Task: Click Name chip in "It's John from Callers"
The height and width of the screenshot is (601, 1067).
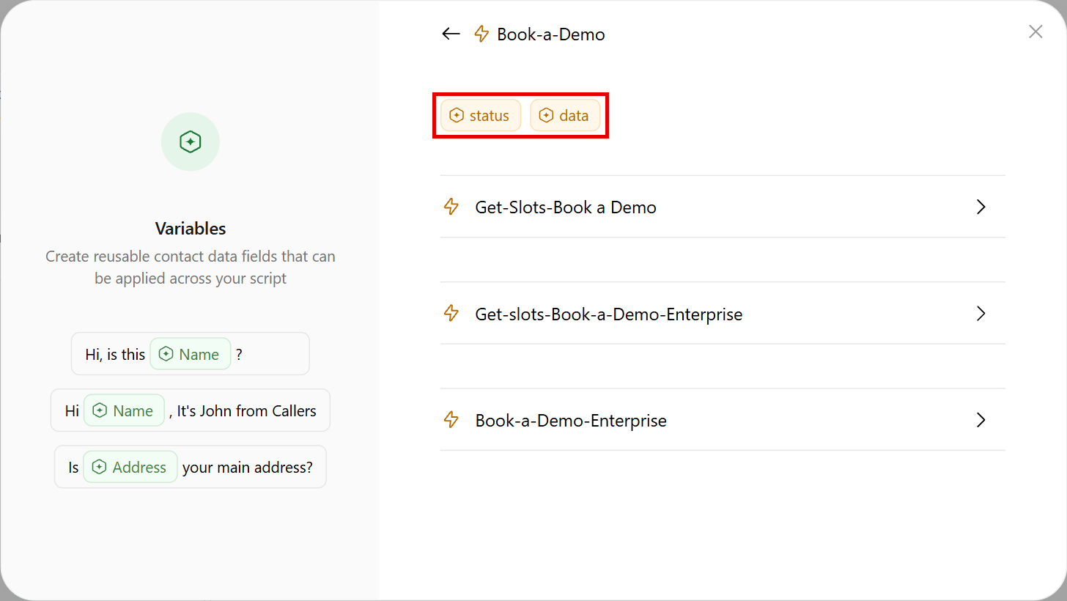Action: pos(125,410)
